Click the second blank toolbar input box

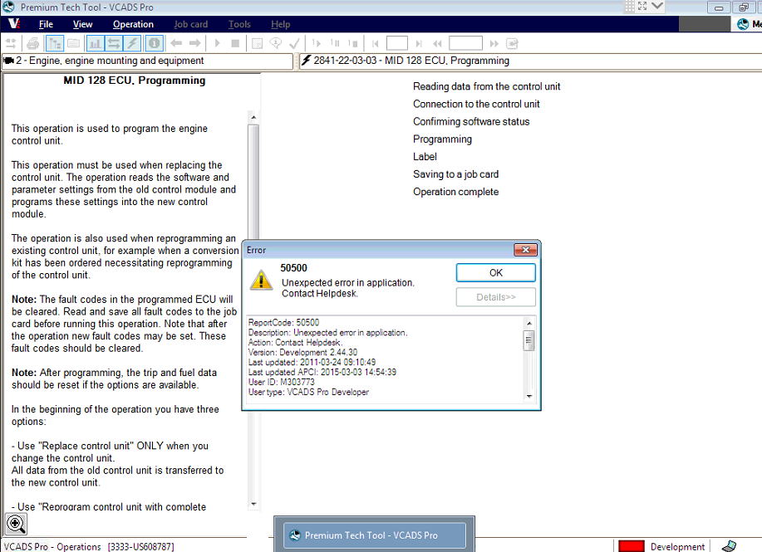point(465,43)
